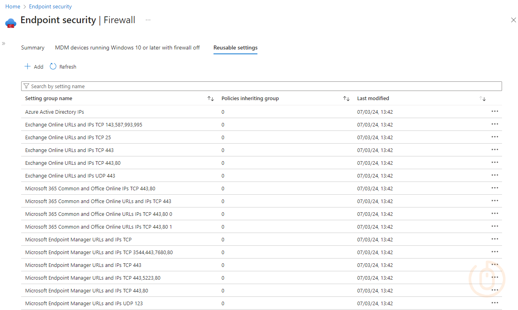Image resolution: width=518 pixels, height=310 pixels.
Task: Switch to the Summary tab
Action: (x=33, y=47)
